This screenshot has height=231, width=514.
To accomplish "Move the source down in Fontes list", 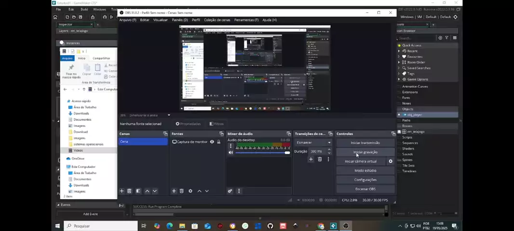I will click(x=207, y=191).
